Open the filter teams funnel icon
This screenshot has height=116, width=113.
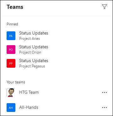click(x=105, y=7)
